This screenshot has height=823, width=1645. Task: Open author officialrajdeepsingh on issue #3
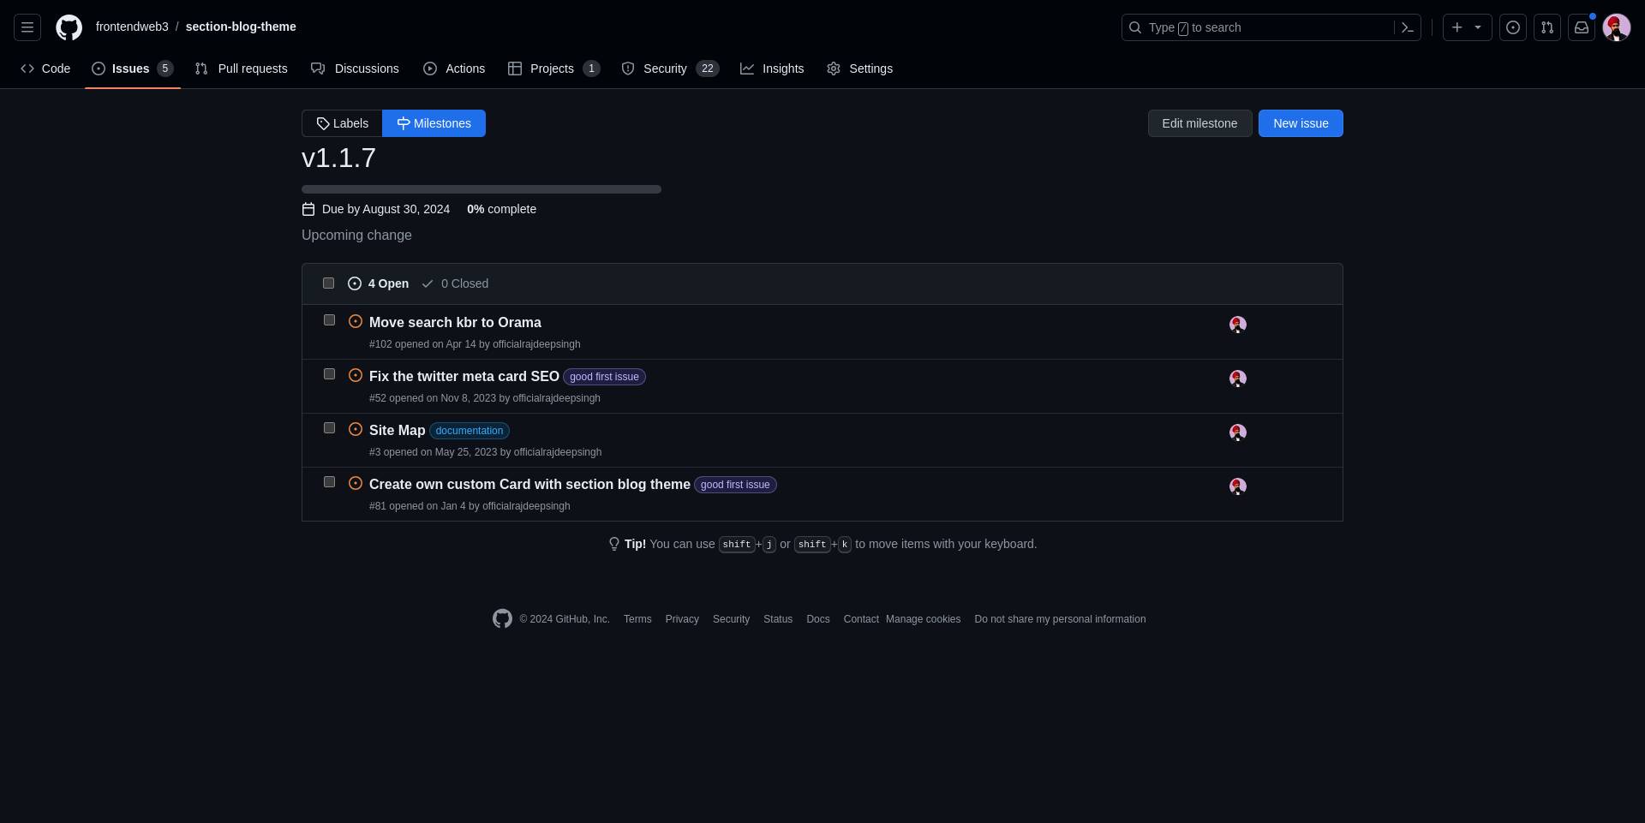(558, 452)
